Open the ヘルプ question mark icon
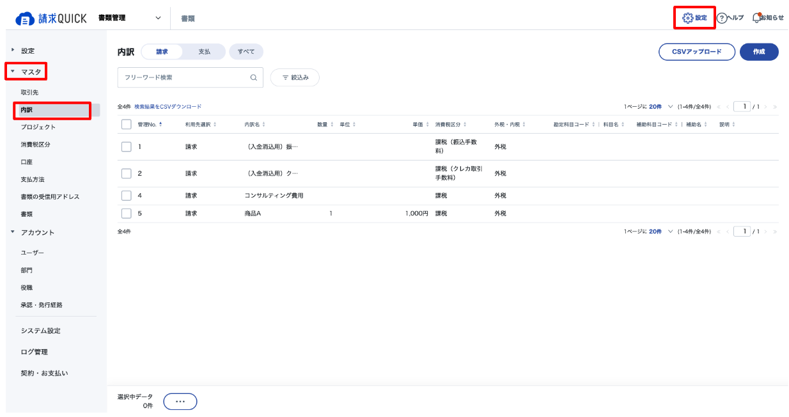The height and width of the screenshot is (417, 789). [730, 18]
